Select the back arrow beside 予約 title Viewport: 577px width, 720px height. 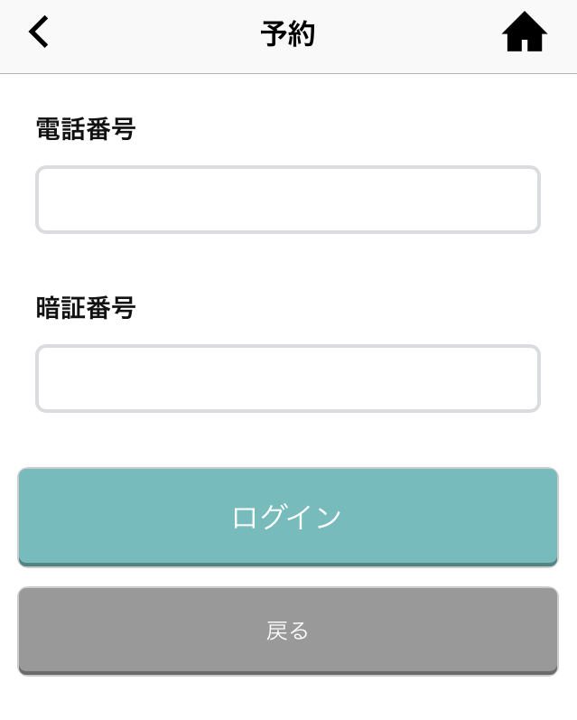[x=39, y=32]
